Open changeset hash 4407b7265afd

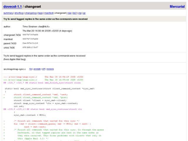pos(30,35)
